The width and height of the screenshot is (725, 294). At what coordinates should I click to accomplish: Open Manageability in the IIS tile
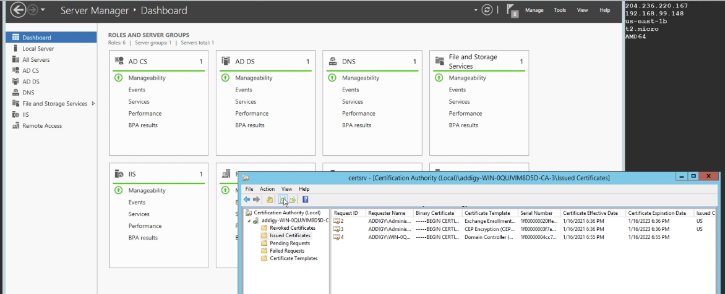(x=147, y=190)
